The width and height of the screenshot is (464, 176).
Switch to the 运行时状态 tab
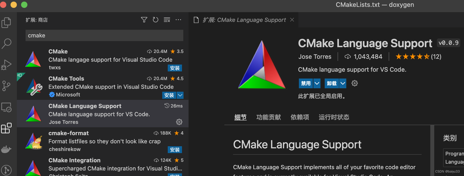click(334, 117)
